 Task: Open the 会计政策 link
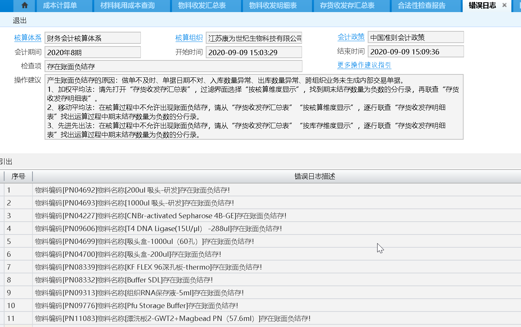click(351, 37)
